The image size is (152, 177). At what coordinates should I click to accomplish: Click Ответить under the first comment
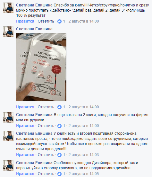[x=46, y=21]
